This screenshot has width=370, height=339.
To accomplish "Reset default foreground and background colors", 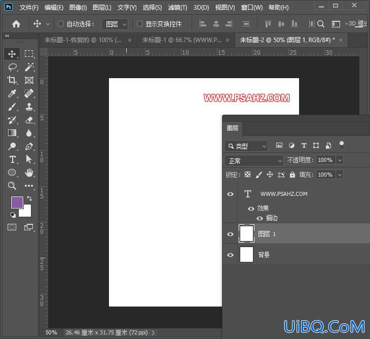I will click(13, 215).
